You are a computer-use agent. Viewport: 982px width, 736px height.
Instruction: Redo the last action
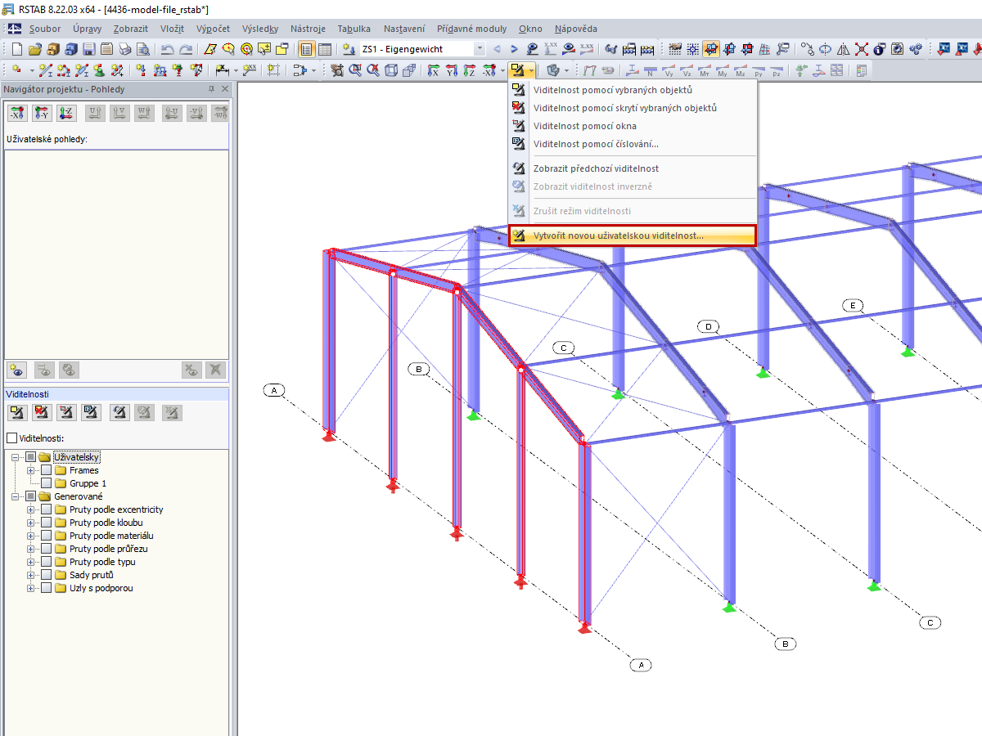(187, 49)
